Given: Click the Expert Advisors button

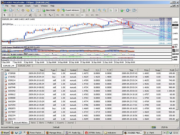Looking at the screenshot, I should 71,10.
